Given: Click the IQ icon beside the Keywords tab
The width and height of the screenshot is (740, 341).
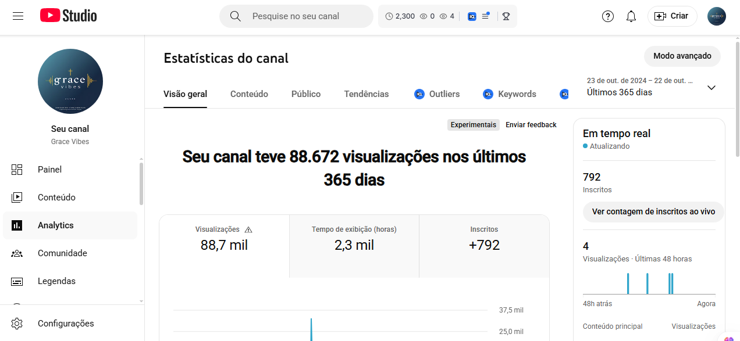Looking at the screenshot, I should [488, 94].
